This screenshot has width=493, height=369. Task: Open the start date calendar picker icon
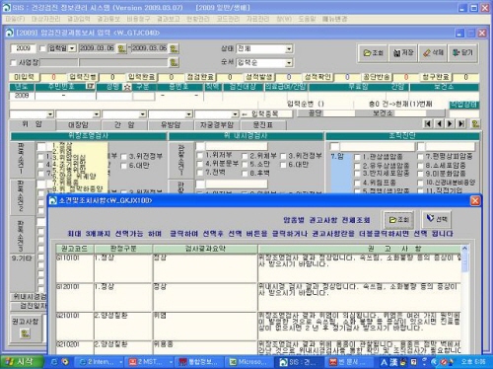(x=122, y=48)
